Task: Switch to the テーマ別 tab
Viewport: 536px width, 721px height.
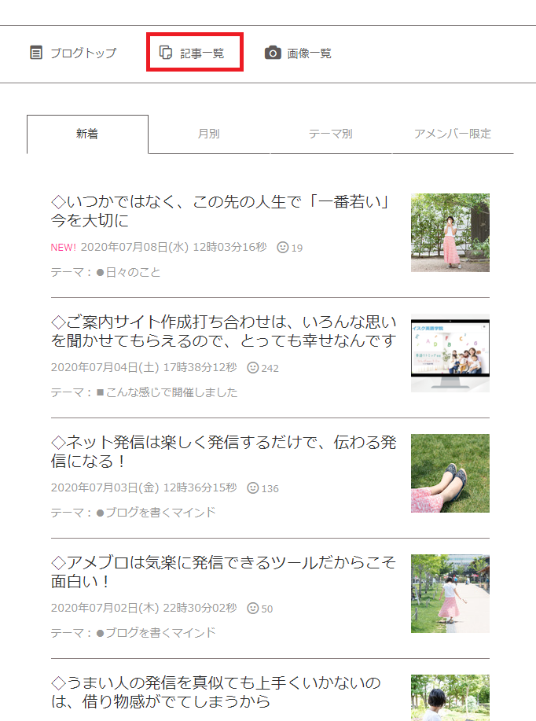Action: (331, 134)
